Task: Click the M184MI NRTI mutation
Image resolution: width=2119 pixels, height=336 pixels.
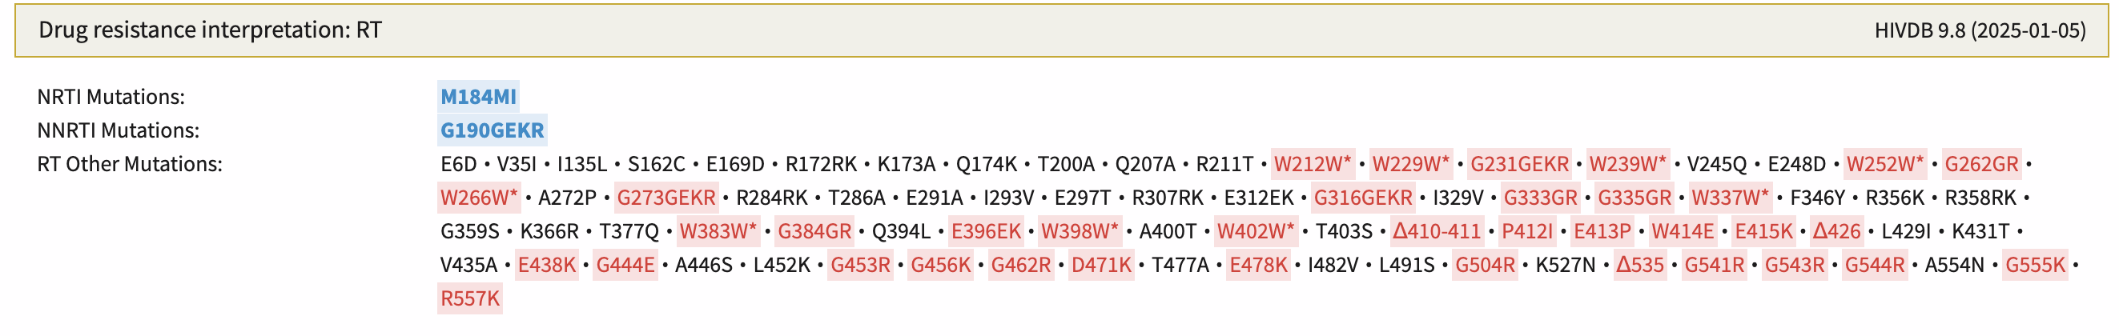Action: (478, 97)
